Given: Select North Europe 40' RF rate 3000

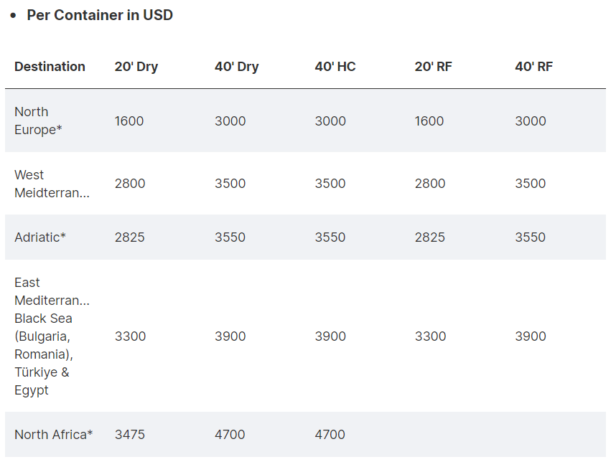Looking at the screenshot, I should (x=531, y=121).
